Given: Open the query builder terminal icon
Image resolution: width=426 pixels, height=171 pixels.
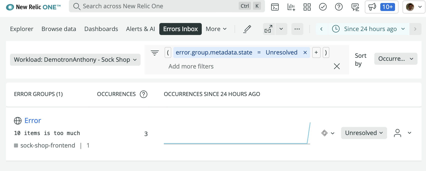Looking at the screenshot, I should 275,7.
